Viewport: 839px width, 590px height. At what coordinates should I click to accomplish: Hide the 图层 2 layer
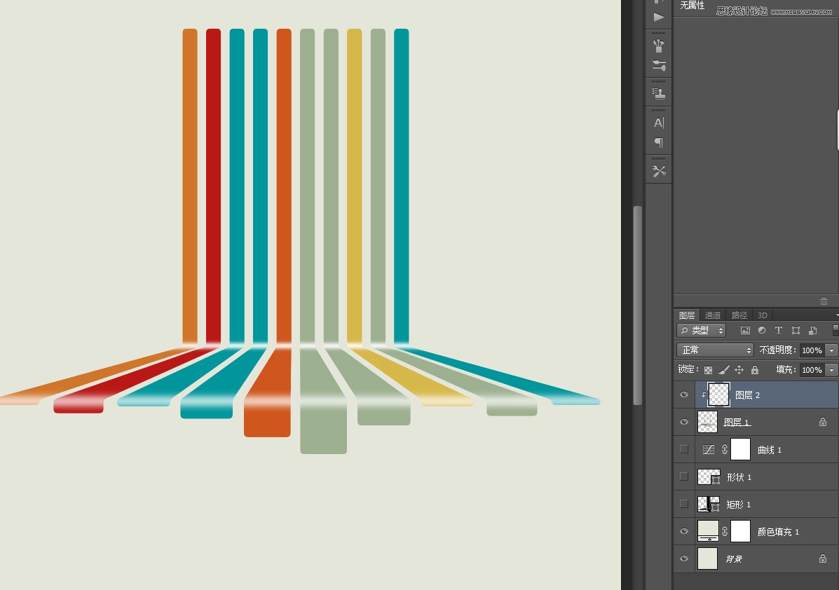[x=684, y=395]
